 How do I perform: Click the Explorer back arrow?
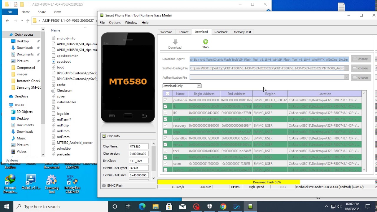[8, 21]
